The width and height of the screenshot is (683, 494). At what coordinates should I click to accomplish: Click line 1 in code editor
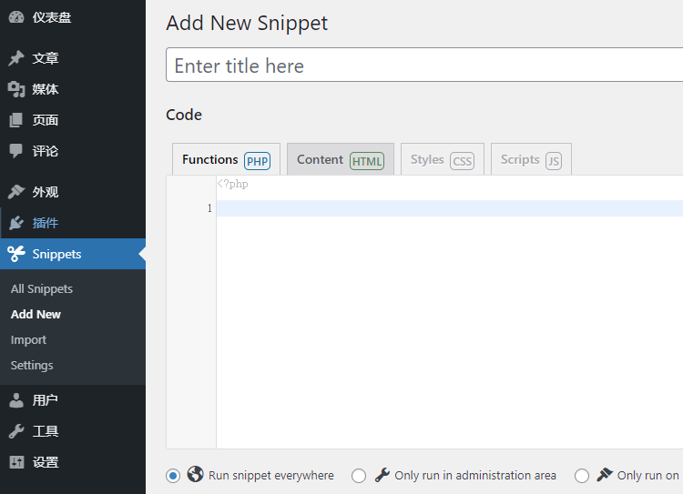[450, 208]
